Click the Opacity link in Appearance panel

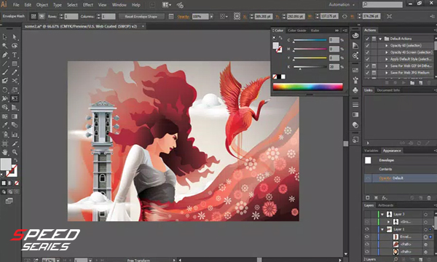[x=385, y=178]
